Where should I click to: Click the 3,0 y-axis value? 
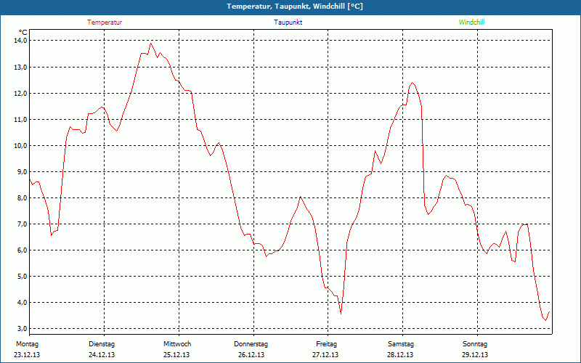(x=23, y=329)
